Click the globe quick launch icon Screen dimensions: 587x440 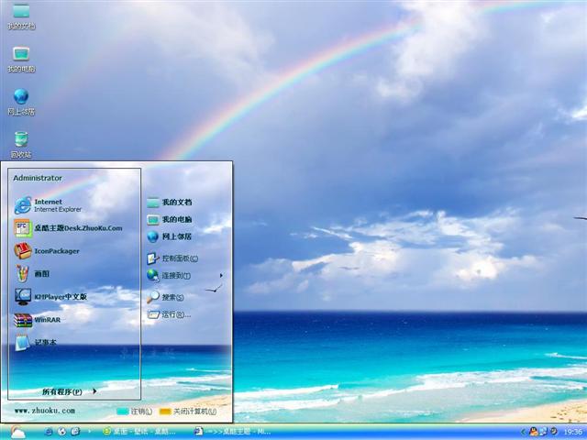61,432
